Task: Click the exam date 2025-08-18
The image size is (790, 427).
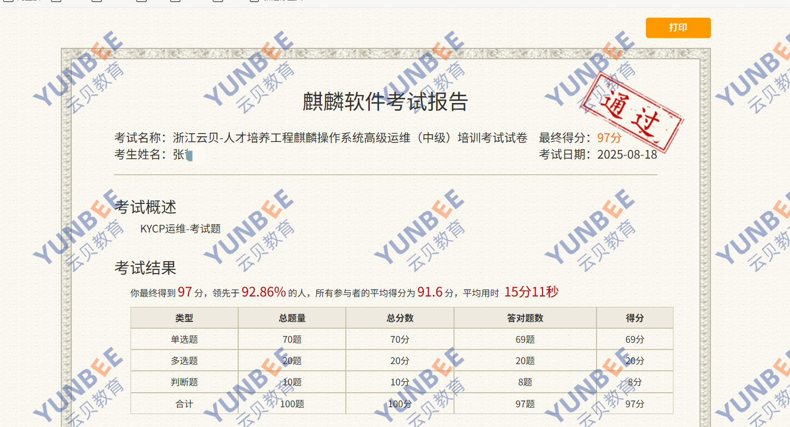Action: pos(627,154)
